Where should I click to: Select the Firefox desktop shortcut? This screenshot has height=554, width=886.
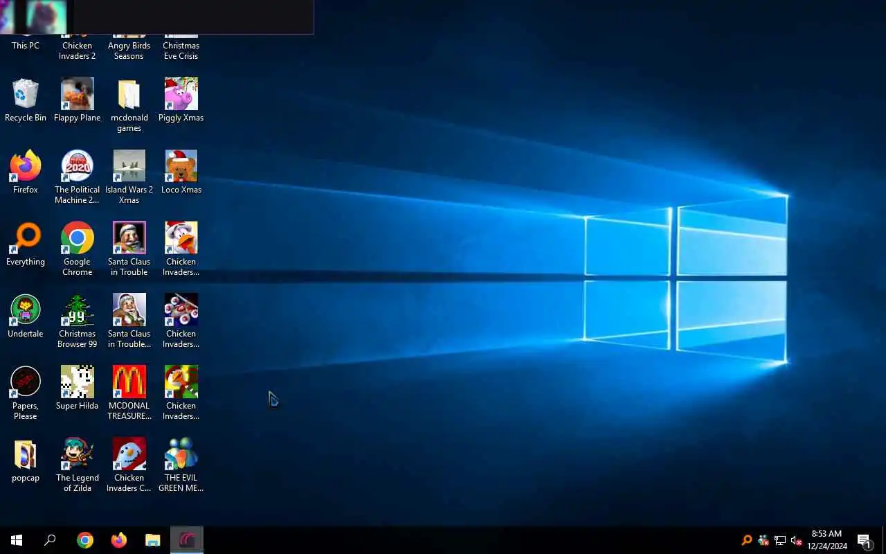coord(26,172)
